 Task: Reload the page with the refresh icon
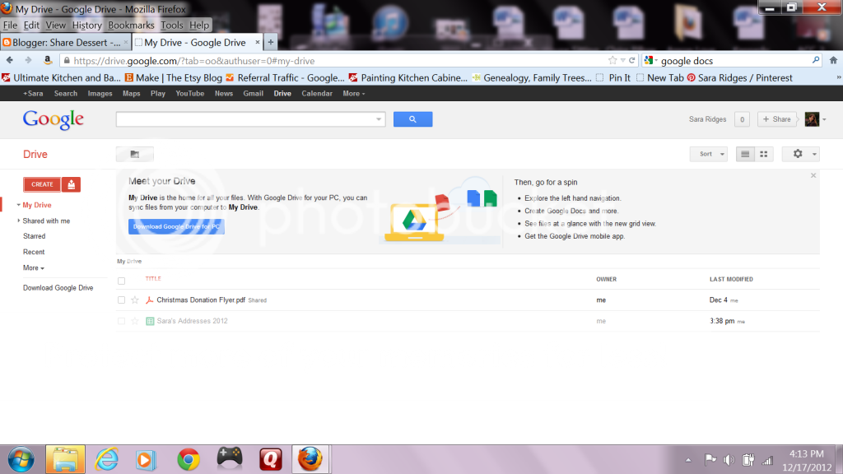pos(632,60)
